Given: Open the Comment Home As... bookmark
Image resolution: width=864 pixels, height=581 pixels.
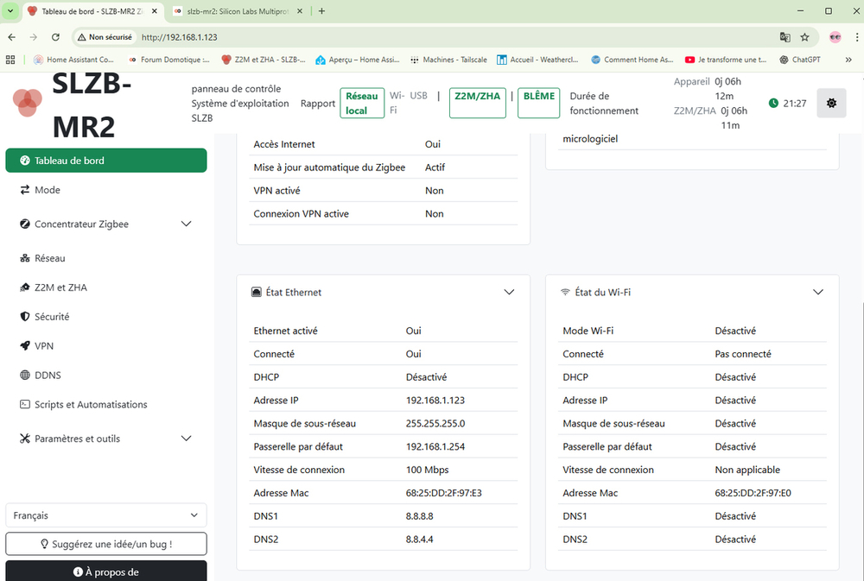Looking at the screenshot, I should point(632,60).
